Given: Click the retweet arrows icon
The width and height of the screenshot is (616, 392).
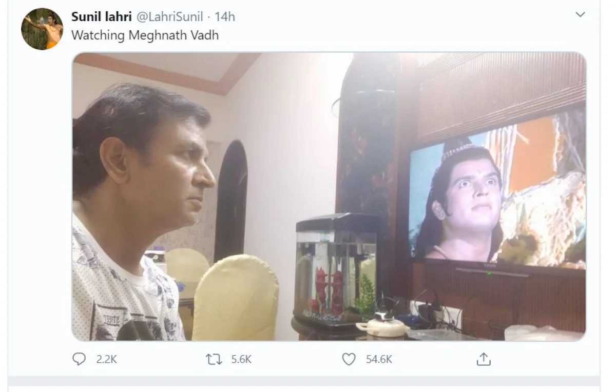Looking at the screenshot, I should click(x=214, y=359).
